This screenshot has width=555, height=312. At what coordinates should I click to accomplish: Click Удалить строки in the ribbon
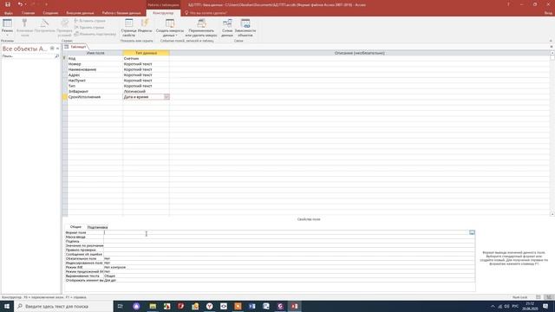pos(89,27)
